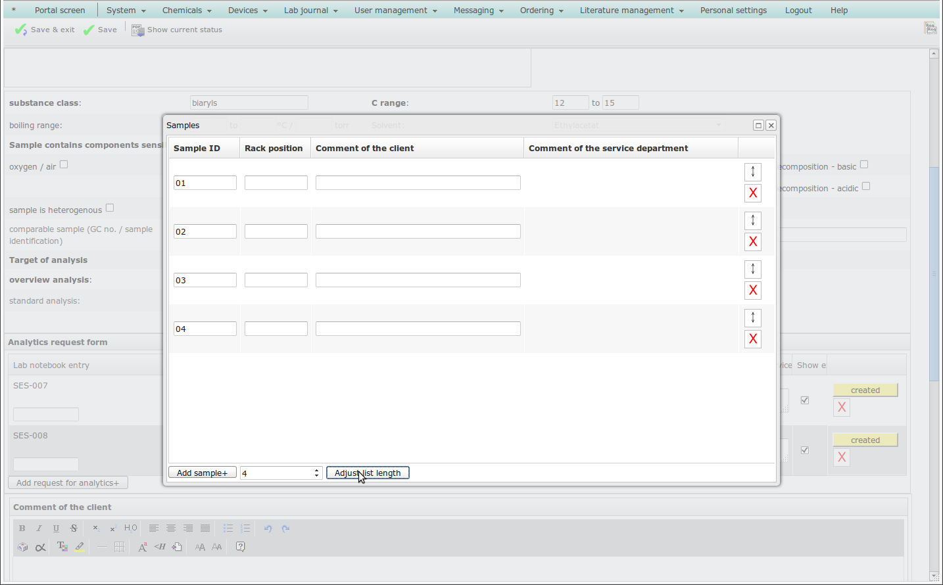Click the Save & exit checkmark icon

[21, 30]
